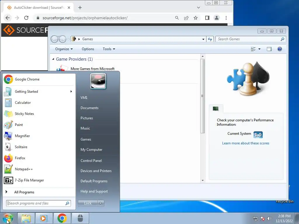
Task: Go back in Chrome
Action: (8, 18)
